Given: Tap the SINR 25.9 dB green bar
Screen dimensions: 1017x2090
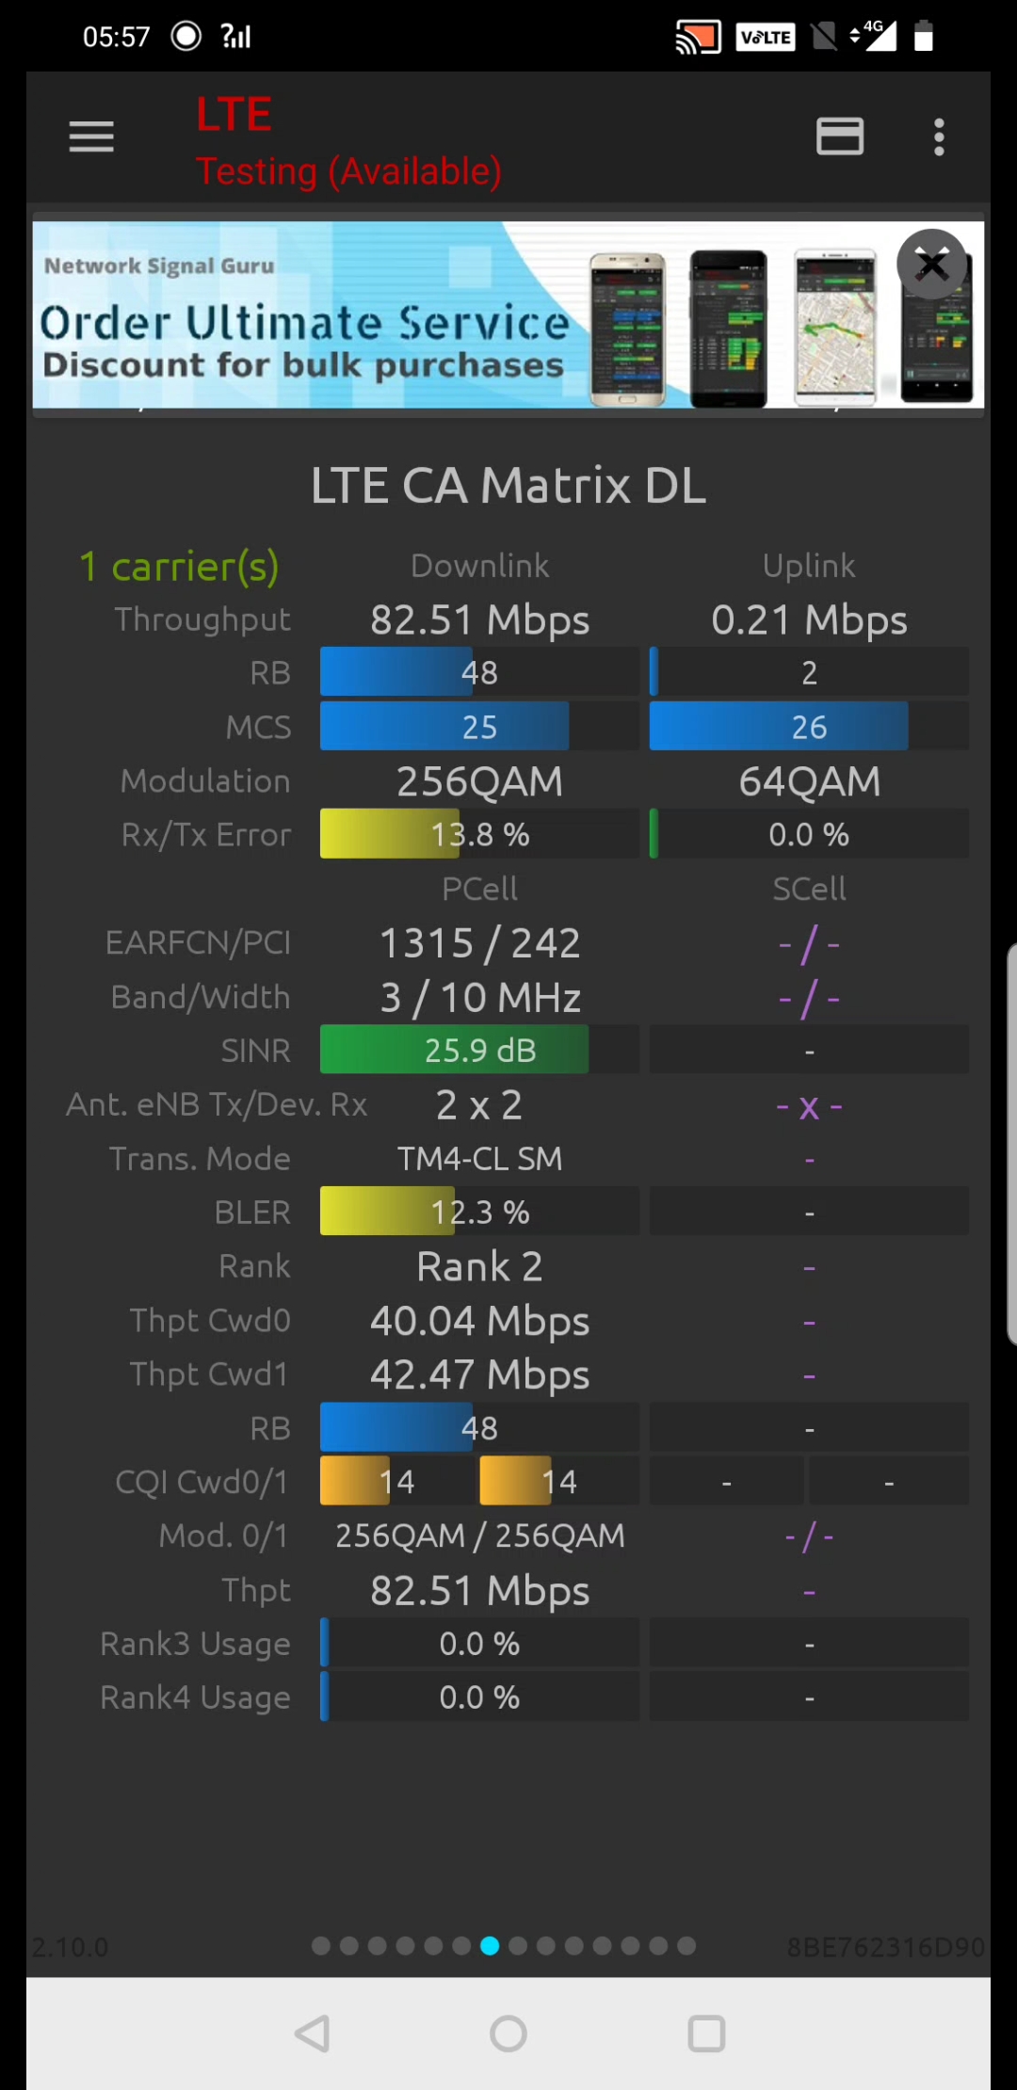Looking at the screenshot, I should coord(478,1051).
